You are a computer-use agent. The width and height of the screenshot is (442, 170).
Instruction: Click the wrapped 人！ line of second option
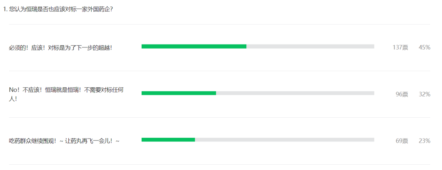[13, 99]
